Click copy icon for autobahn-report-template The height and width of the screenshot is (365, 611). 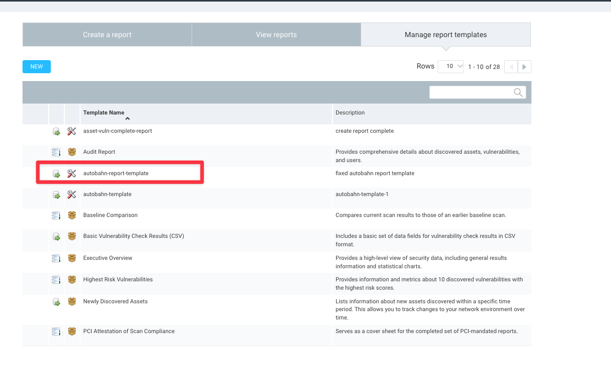57,174
